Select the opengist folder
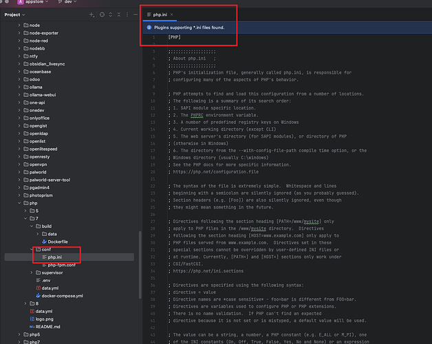The width and height of the screenshot is (432, 344). point(35,126)
